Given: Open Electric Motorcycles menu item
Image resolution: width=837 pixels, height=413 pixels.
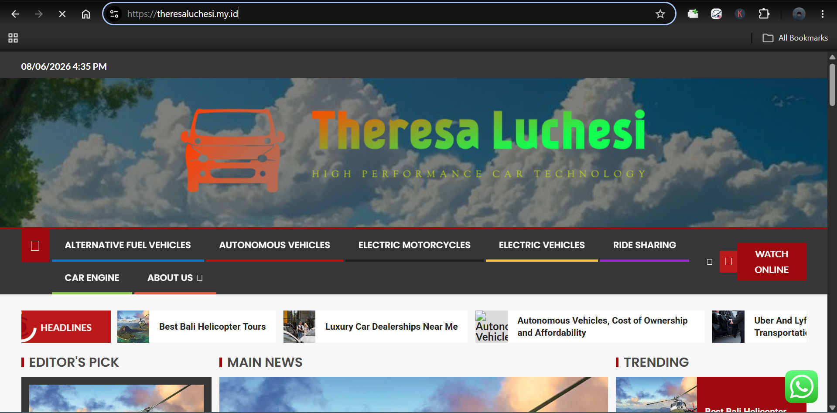Looking at the screenshot, I should click(414, 245).
